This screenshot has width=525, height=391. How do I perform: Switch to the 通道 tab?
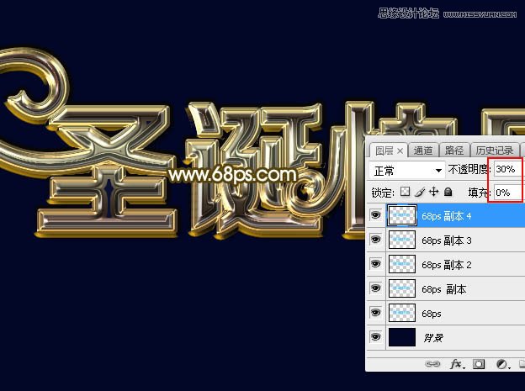pos(423,151)
